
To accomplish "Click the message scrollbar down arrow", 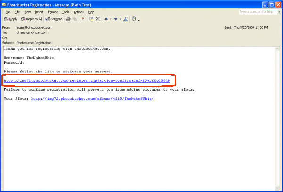I will click(x=277, y=188).
